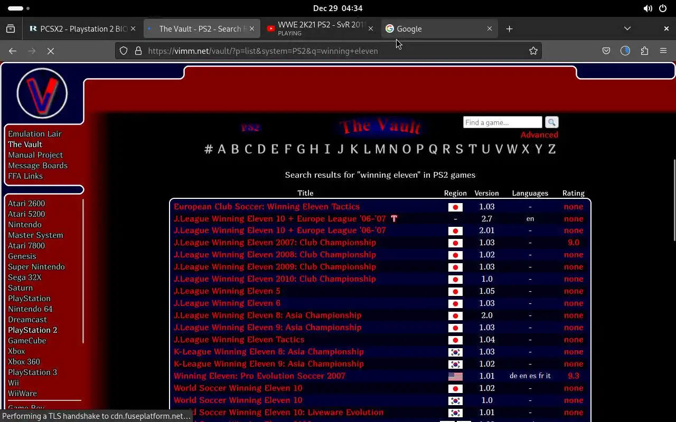Close the WWE 2K21 PS2 tab
This screenshot has height=422, width=676.
(371, 28)
